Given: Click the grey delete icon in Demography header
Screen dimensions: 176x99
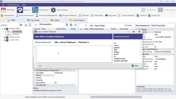Looking at the screenshot, I should tap(76, 25).
